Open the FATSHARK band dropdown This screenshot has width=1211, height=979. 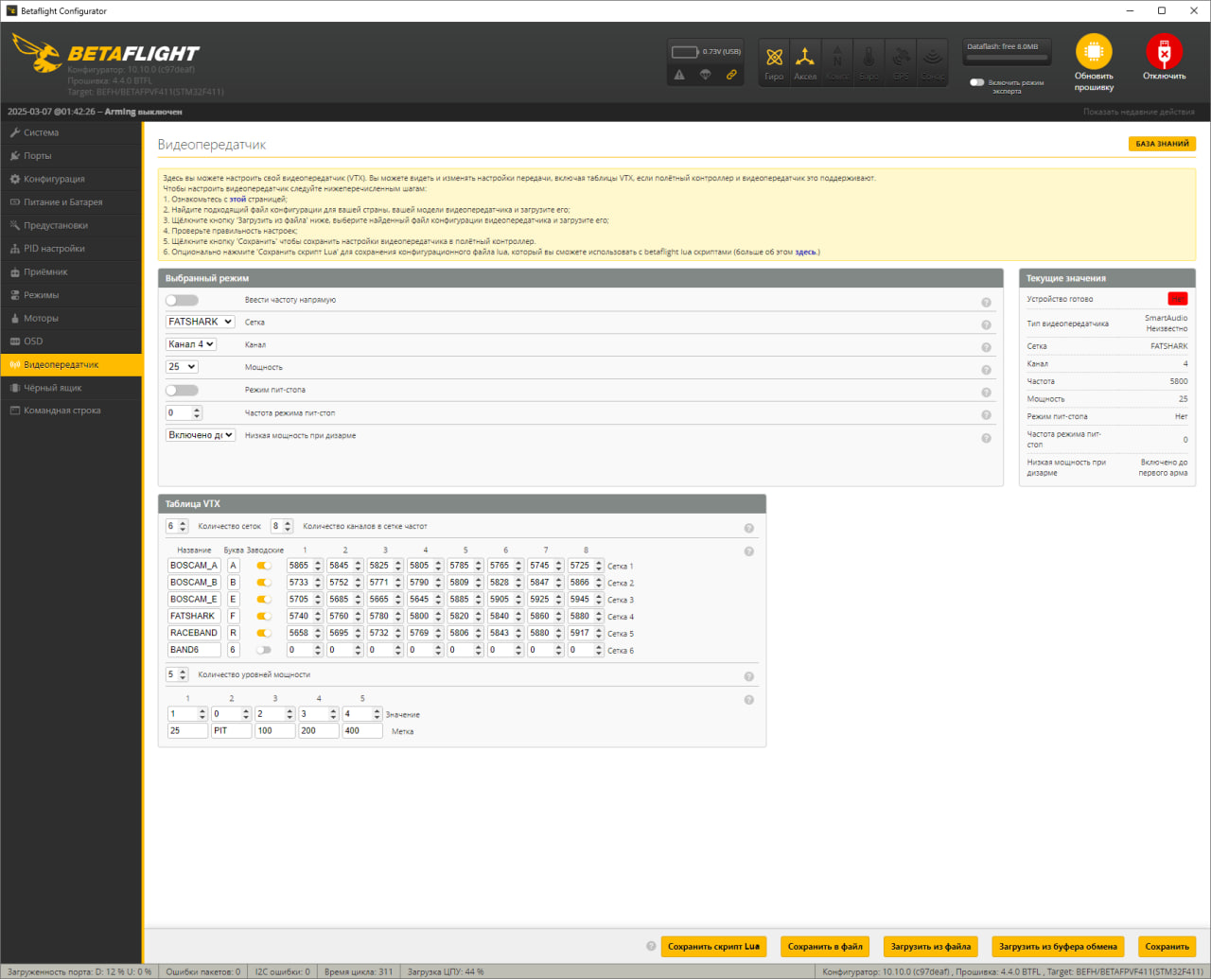[x=201, y=322]
